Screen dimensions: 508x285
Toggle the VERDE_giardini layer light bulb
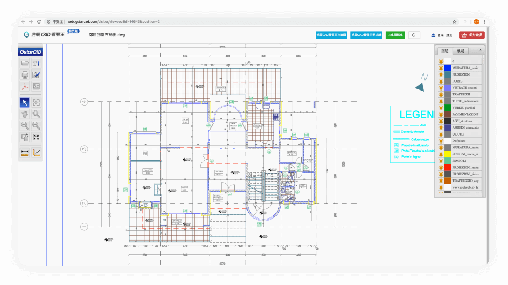[440, 108]
